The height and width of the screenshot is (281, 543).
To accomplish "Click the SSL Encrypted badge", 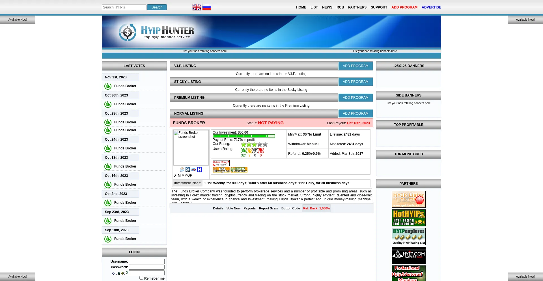I will coord(221,170).
